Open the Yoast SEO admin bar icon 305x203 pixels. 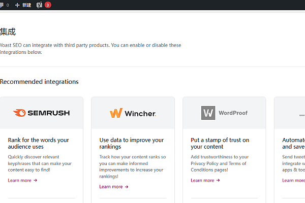click(x=39, y=5)
